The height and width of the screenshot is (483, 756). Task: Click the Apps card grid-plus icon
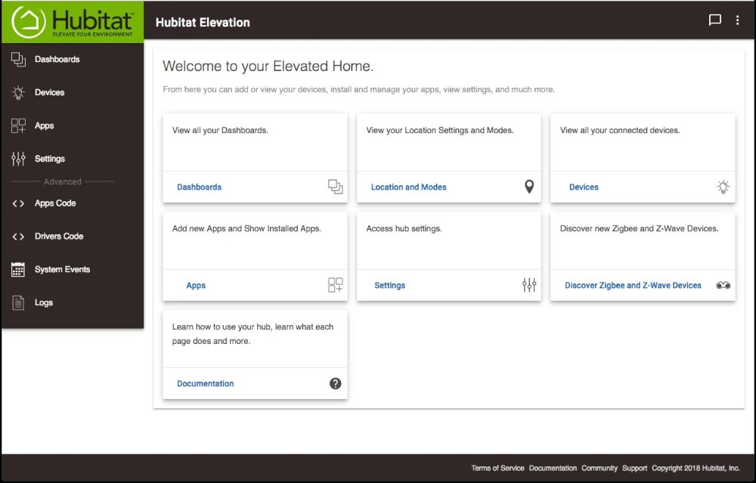click(336, 285)
